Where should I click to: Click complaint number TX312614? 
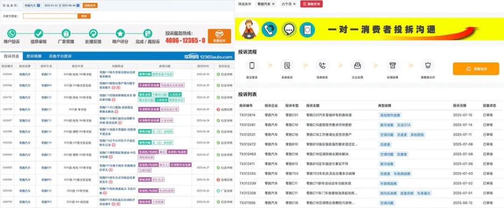(x=247, y=115)
